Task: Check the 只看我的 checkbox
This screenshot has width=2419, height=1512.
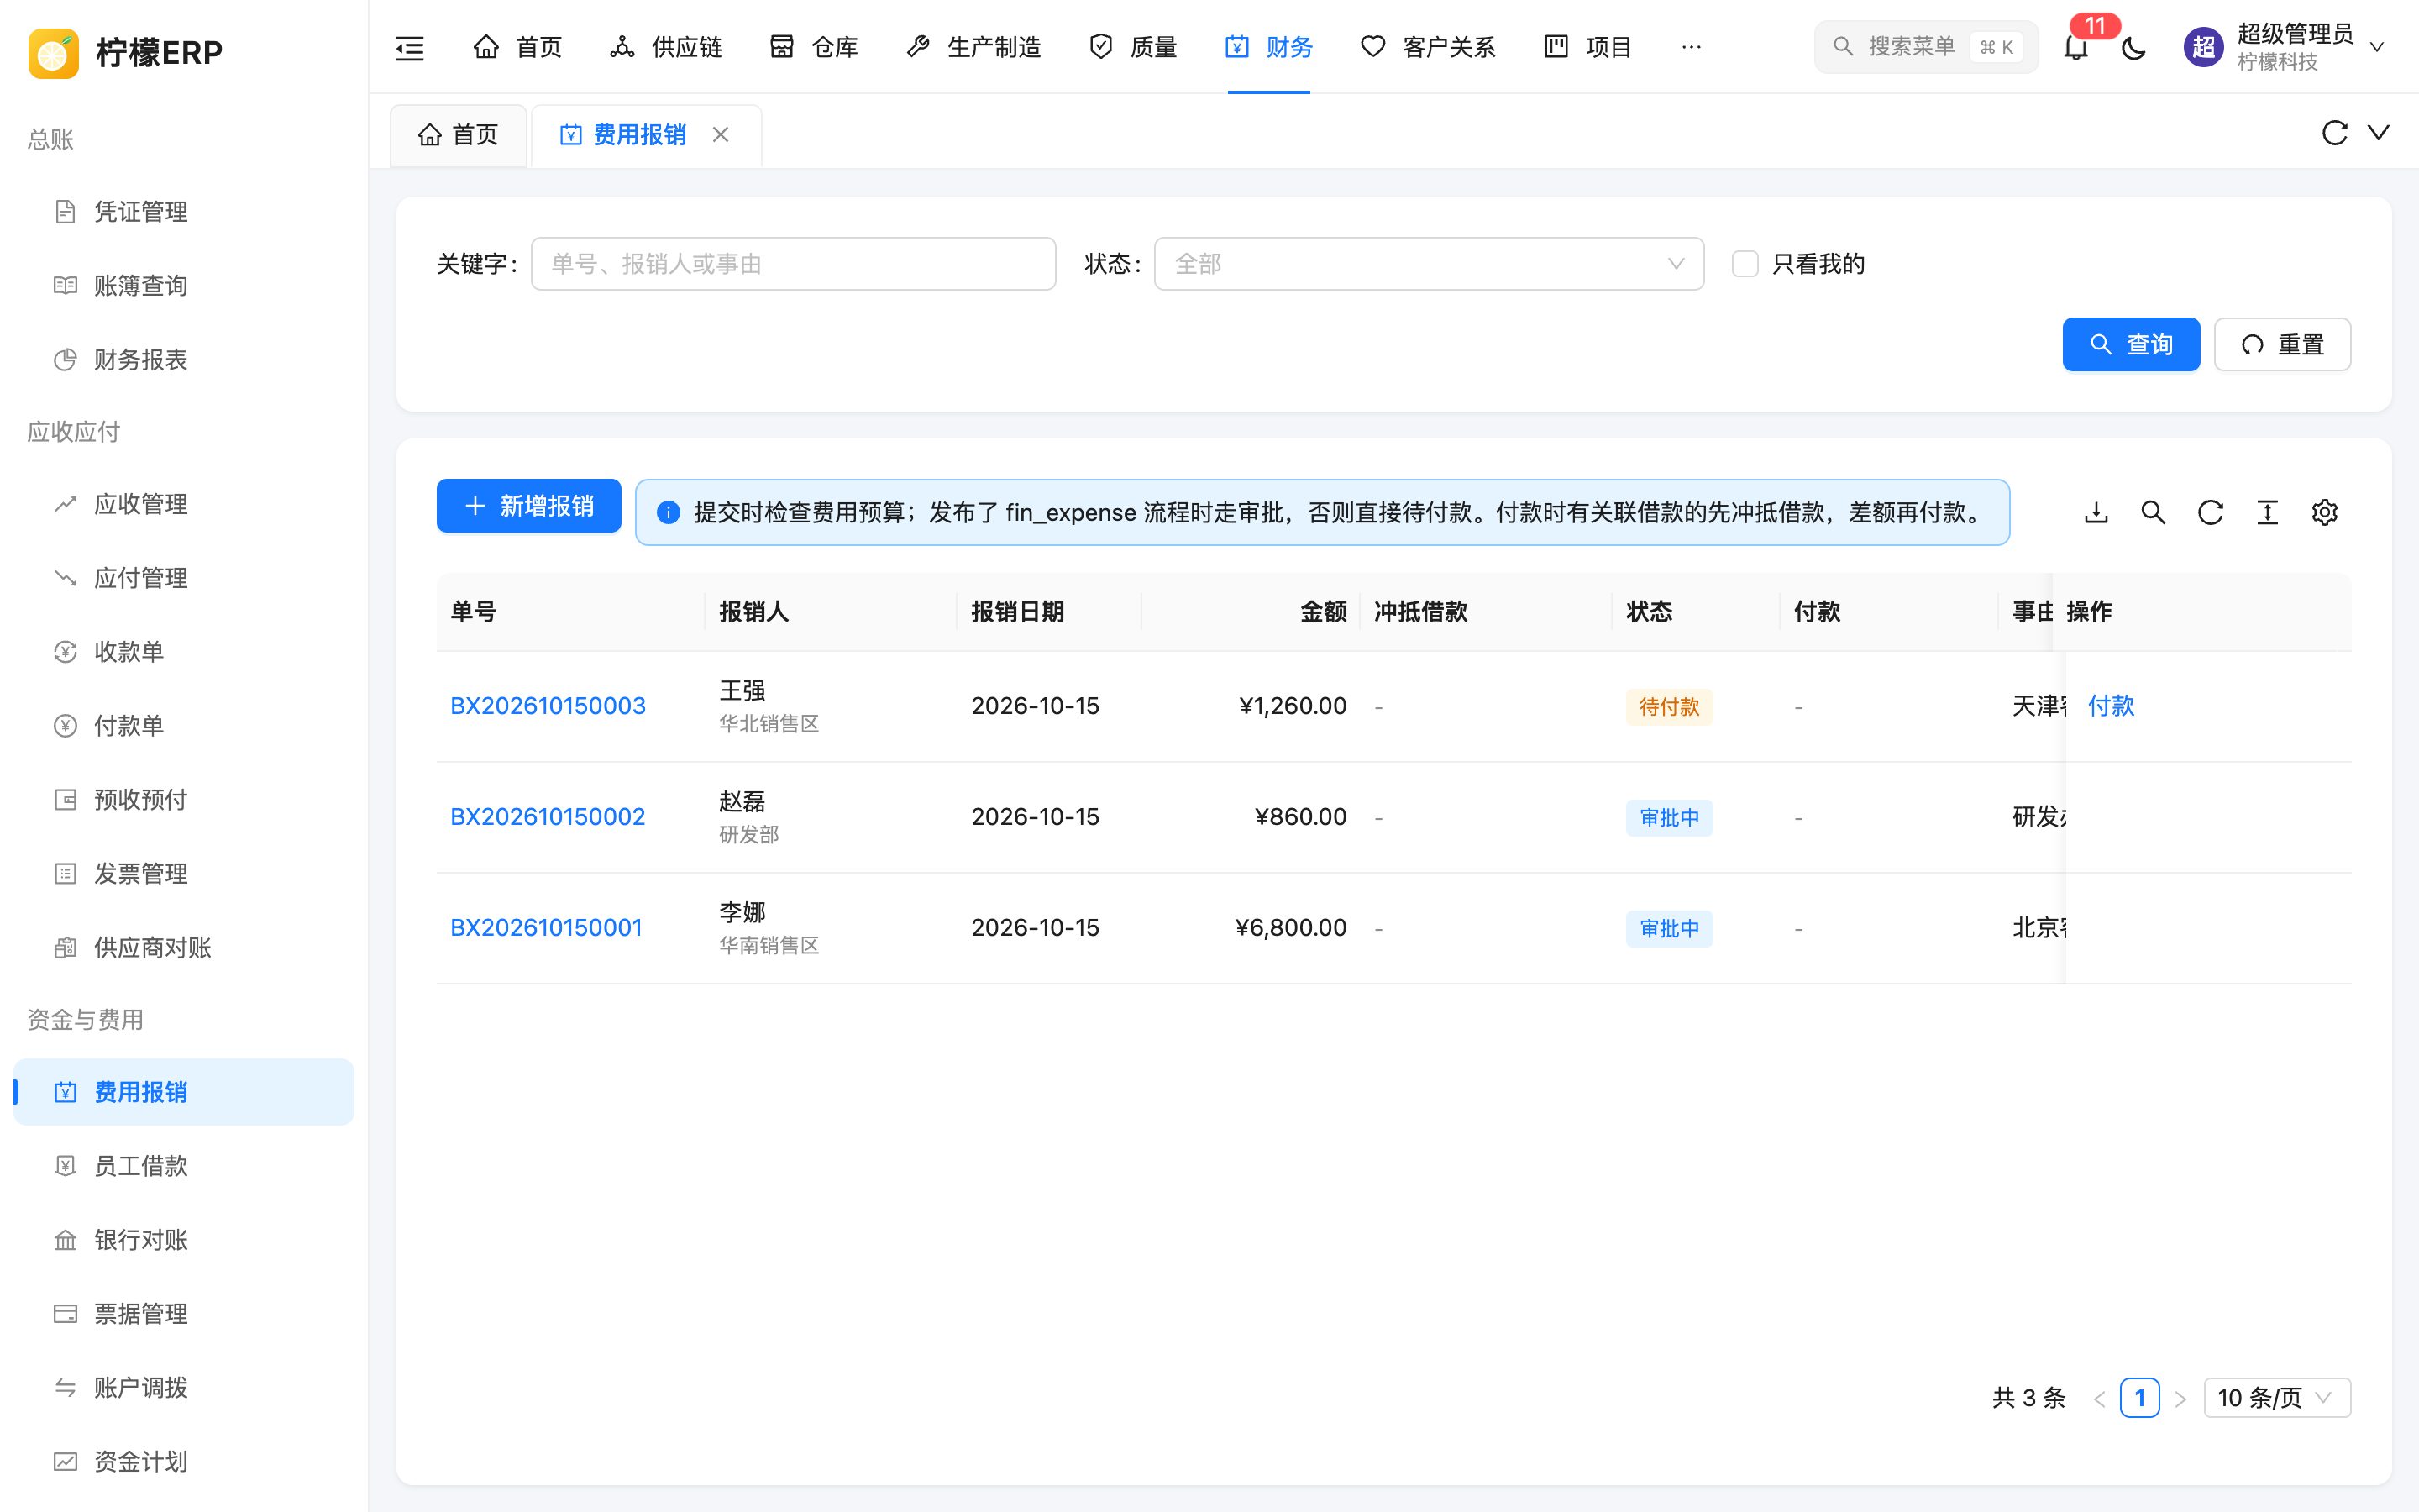Action: (1745, 264)
